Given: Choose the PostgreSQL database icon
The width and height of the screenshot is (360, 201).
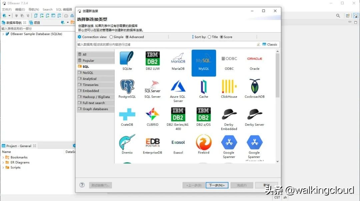Looking at the screenshot, I should (127, 88).
